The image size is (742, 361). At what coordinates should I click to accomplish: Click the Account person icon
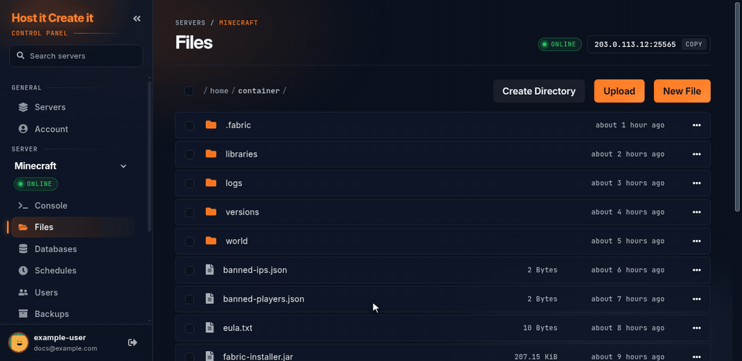point(22,129)
